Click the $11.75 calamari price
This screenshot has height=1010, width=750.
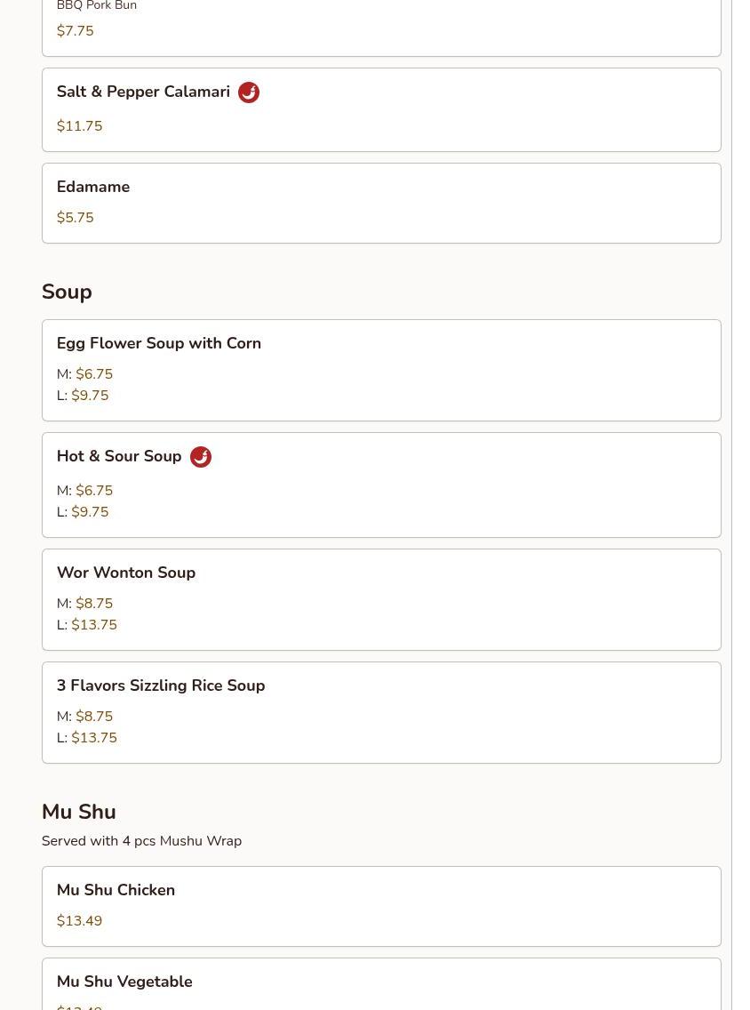pos(79,126)
